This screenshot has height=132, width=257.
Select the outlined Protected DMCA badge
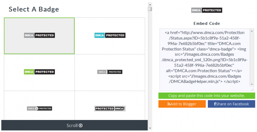(x=110, y=108)
